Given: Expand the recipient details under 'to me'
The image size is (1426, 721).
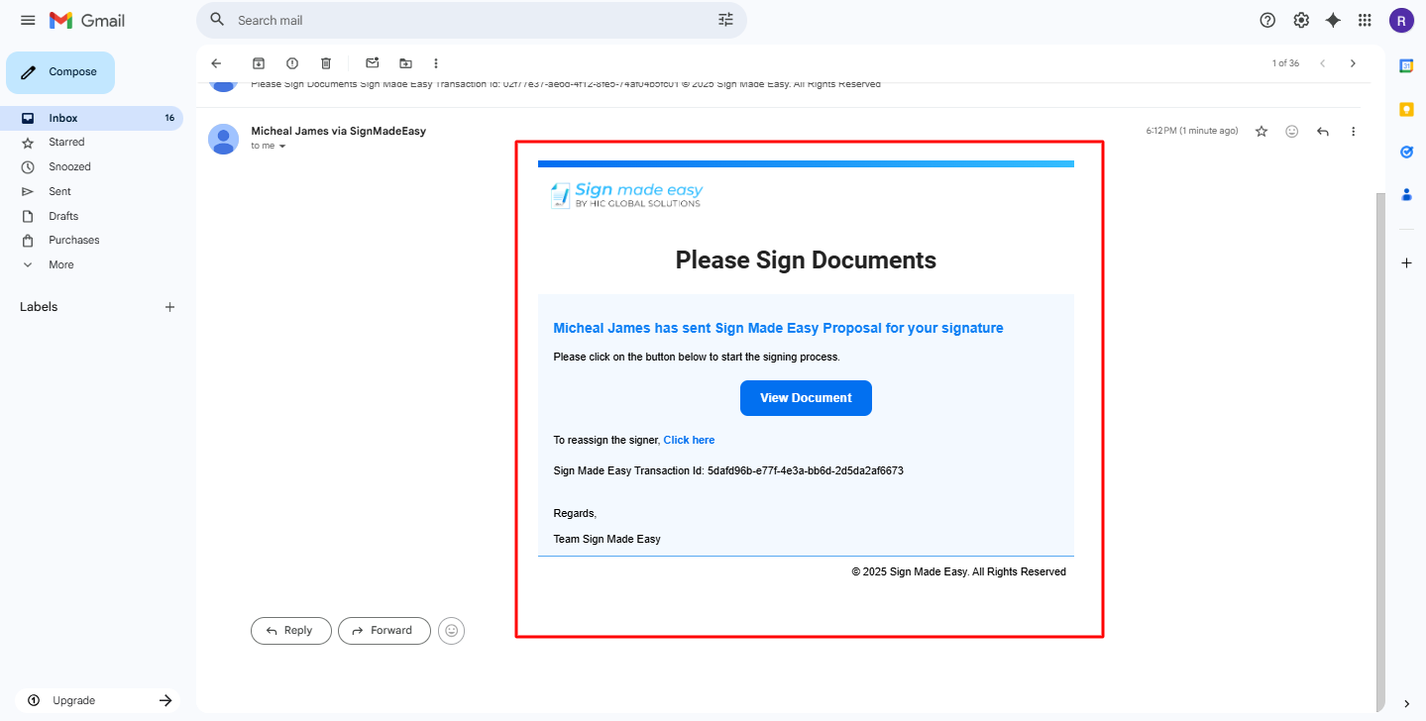Looking at the screenshot, I should [x=281, y=146].
